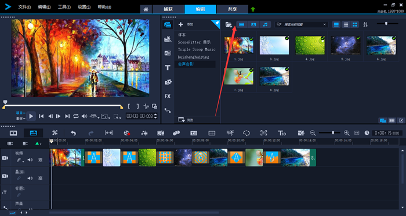Zoom in the timeline with magnifier plus
Image resolution: width=406 pixels, height=216 pixels.
tap(347, 133)
